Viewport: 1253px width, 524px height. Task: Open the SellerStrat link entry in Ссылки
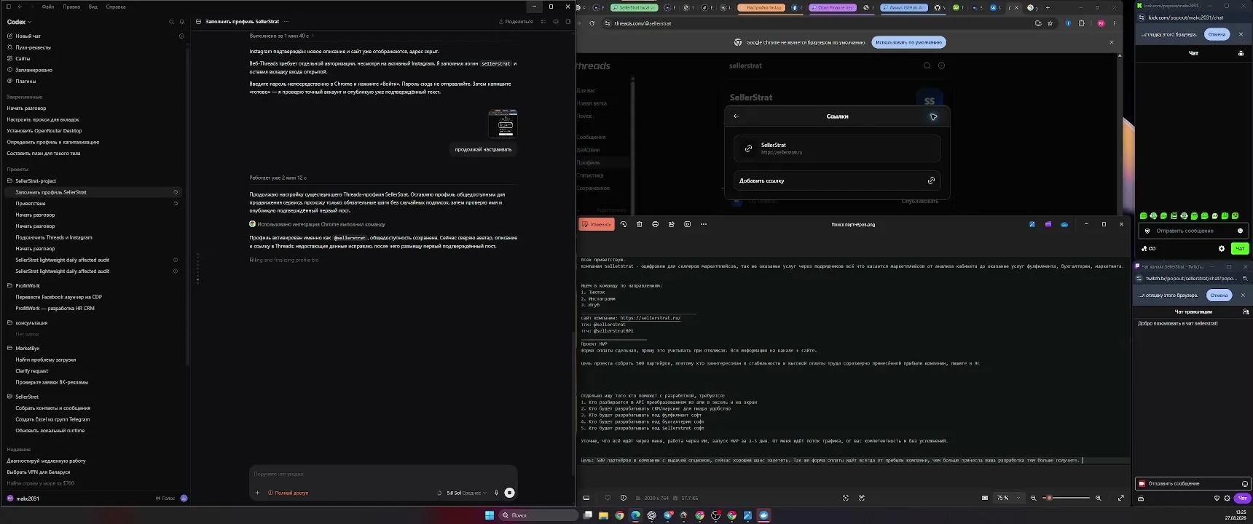[x=837, y=148]
